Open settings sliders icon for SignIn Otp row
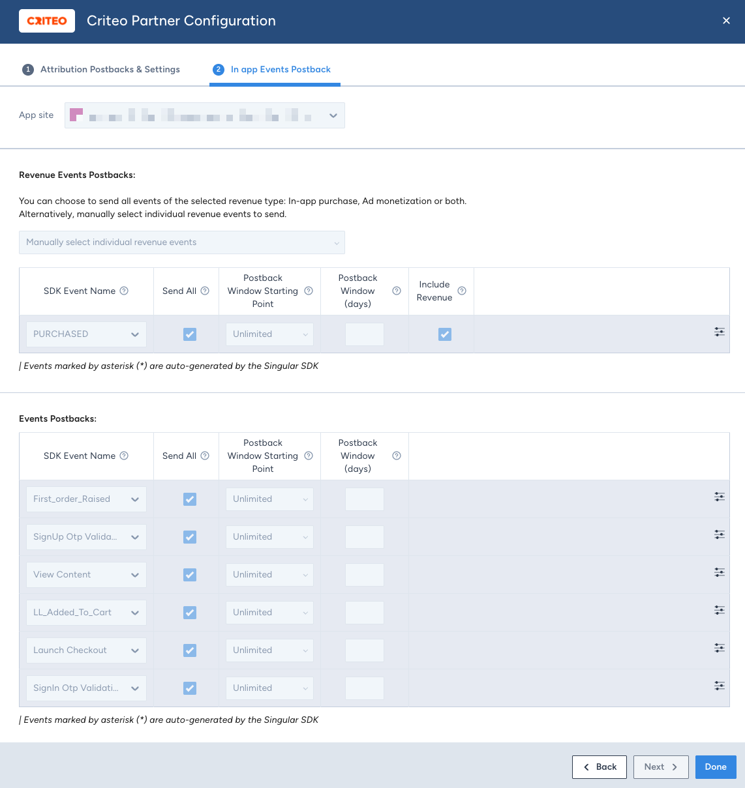The width and height of the screenshot is (745, 788). (720, 686)
